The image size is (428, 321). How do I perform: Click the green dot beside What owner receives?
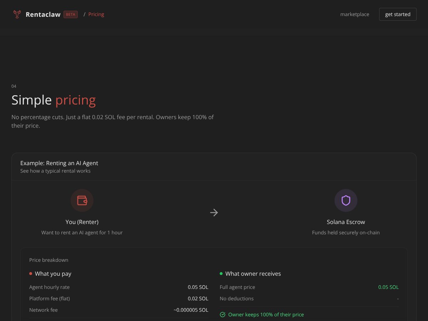click(221, 274)
